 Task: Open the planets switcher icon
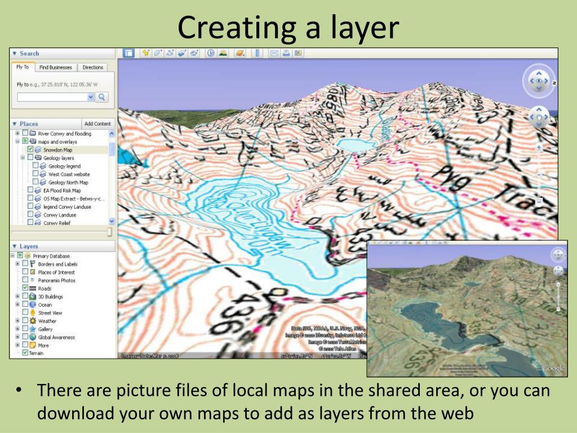click(240, 53)
